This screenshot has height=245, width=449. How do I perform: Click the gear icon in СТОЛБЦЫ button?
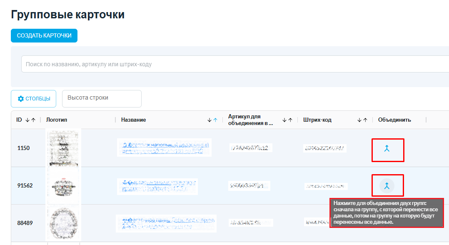(x=21, y=99)
